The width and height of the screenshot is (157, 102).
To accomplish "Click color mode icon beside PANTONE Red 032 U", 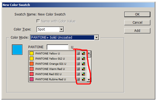I will pos(83,74).
